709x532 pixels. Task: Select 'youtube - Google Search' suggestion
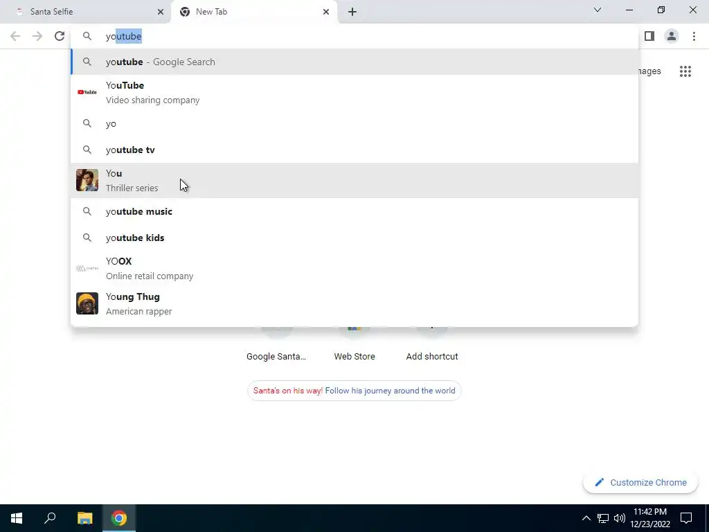(x=354, y=62)
